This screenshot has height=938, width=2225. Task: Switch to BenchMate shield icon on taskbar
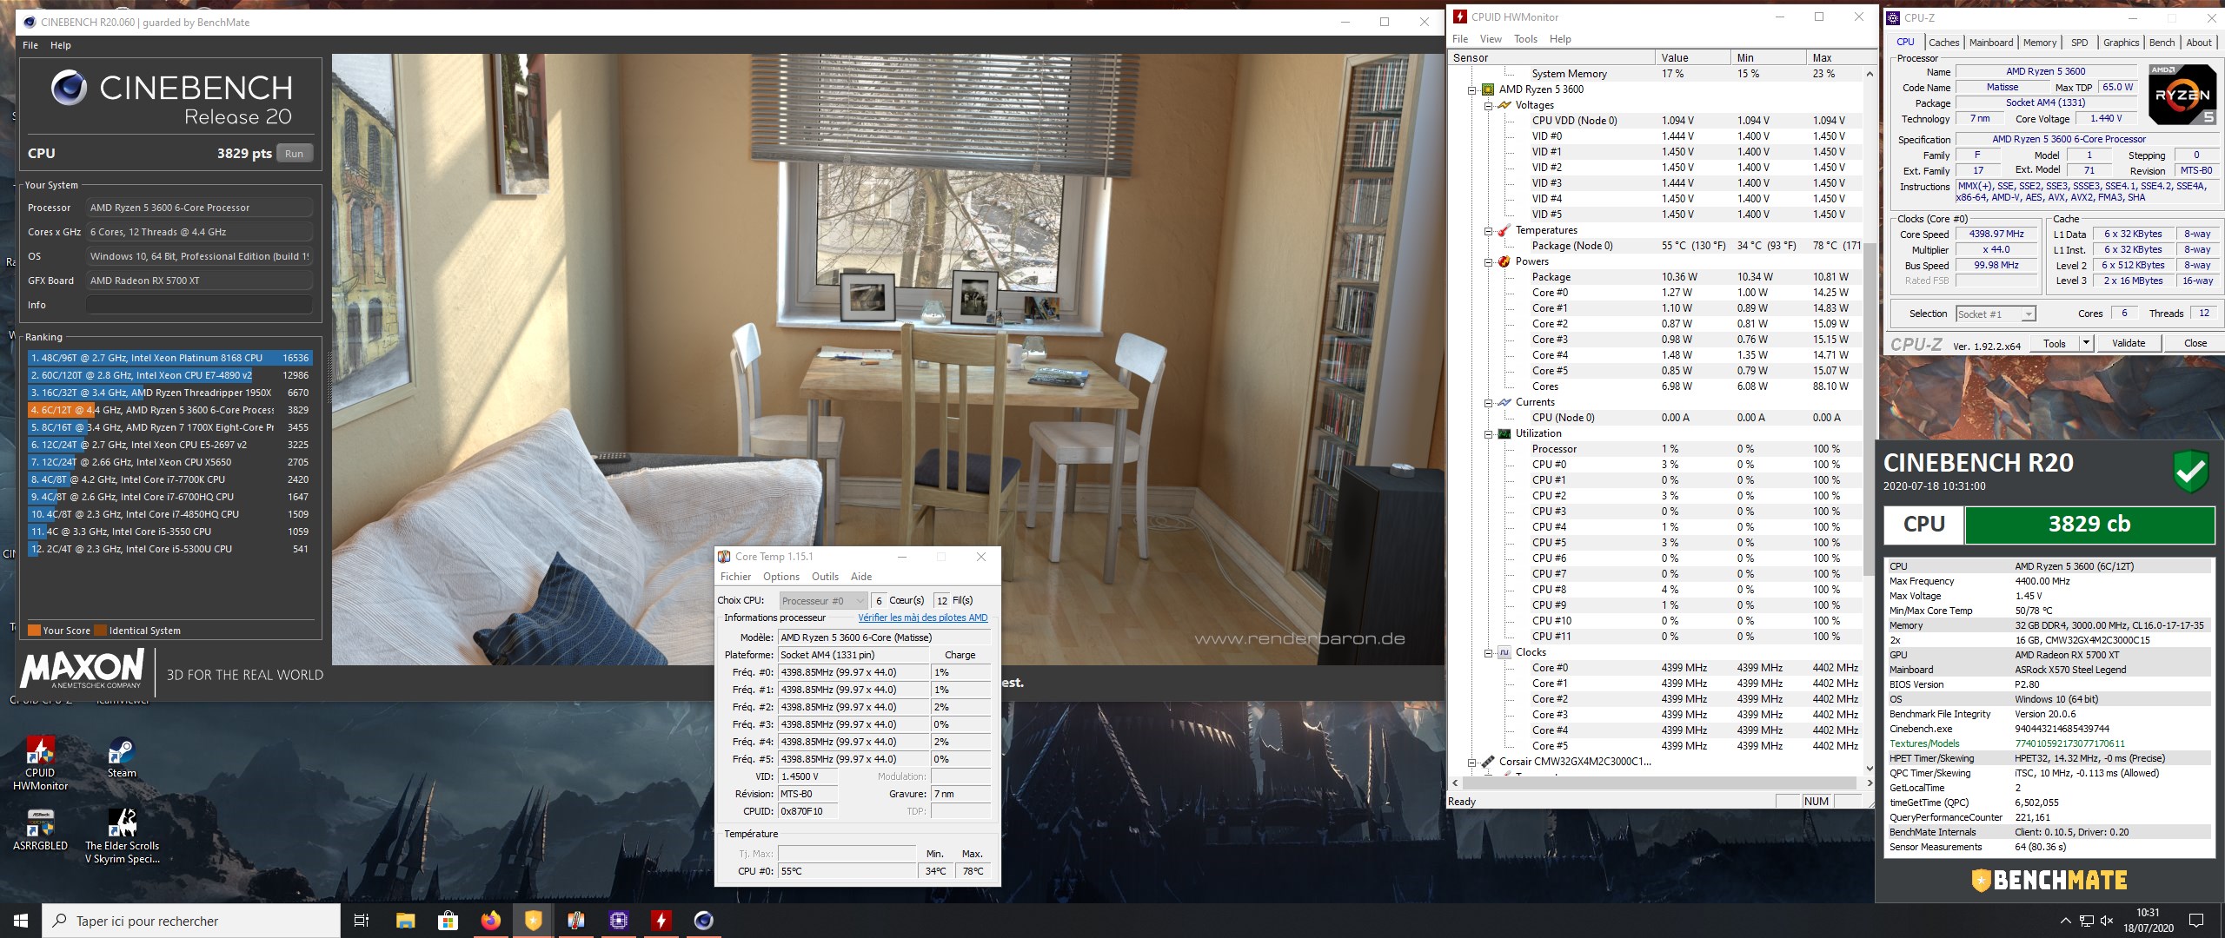[533, 921]
